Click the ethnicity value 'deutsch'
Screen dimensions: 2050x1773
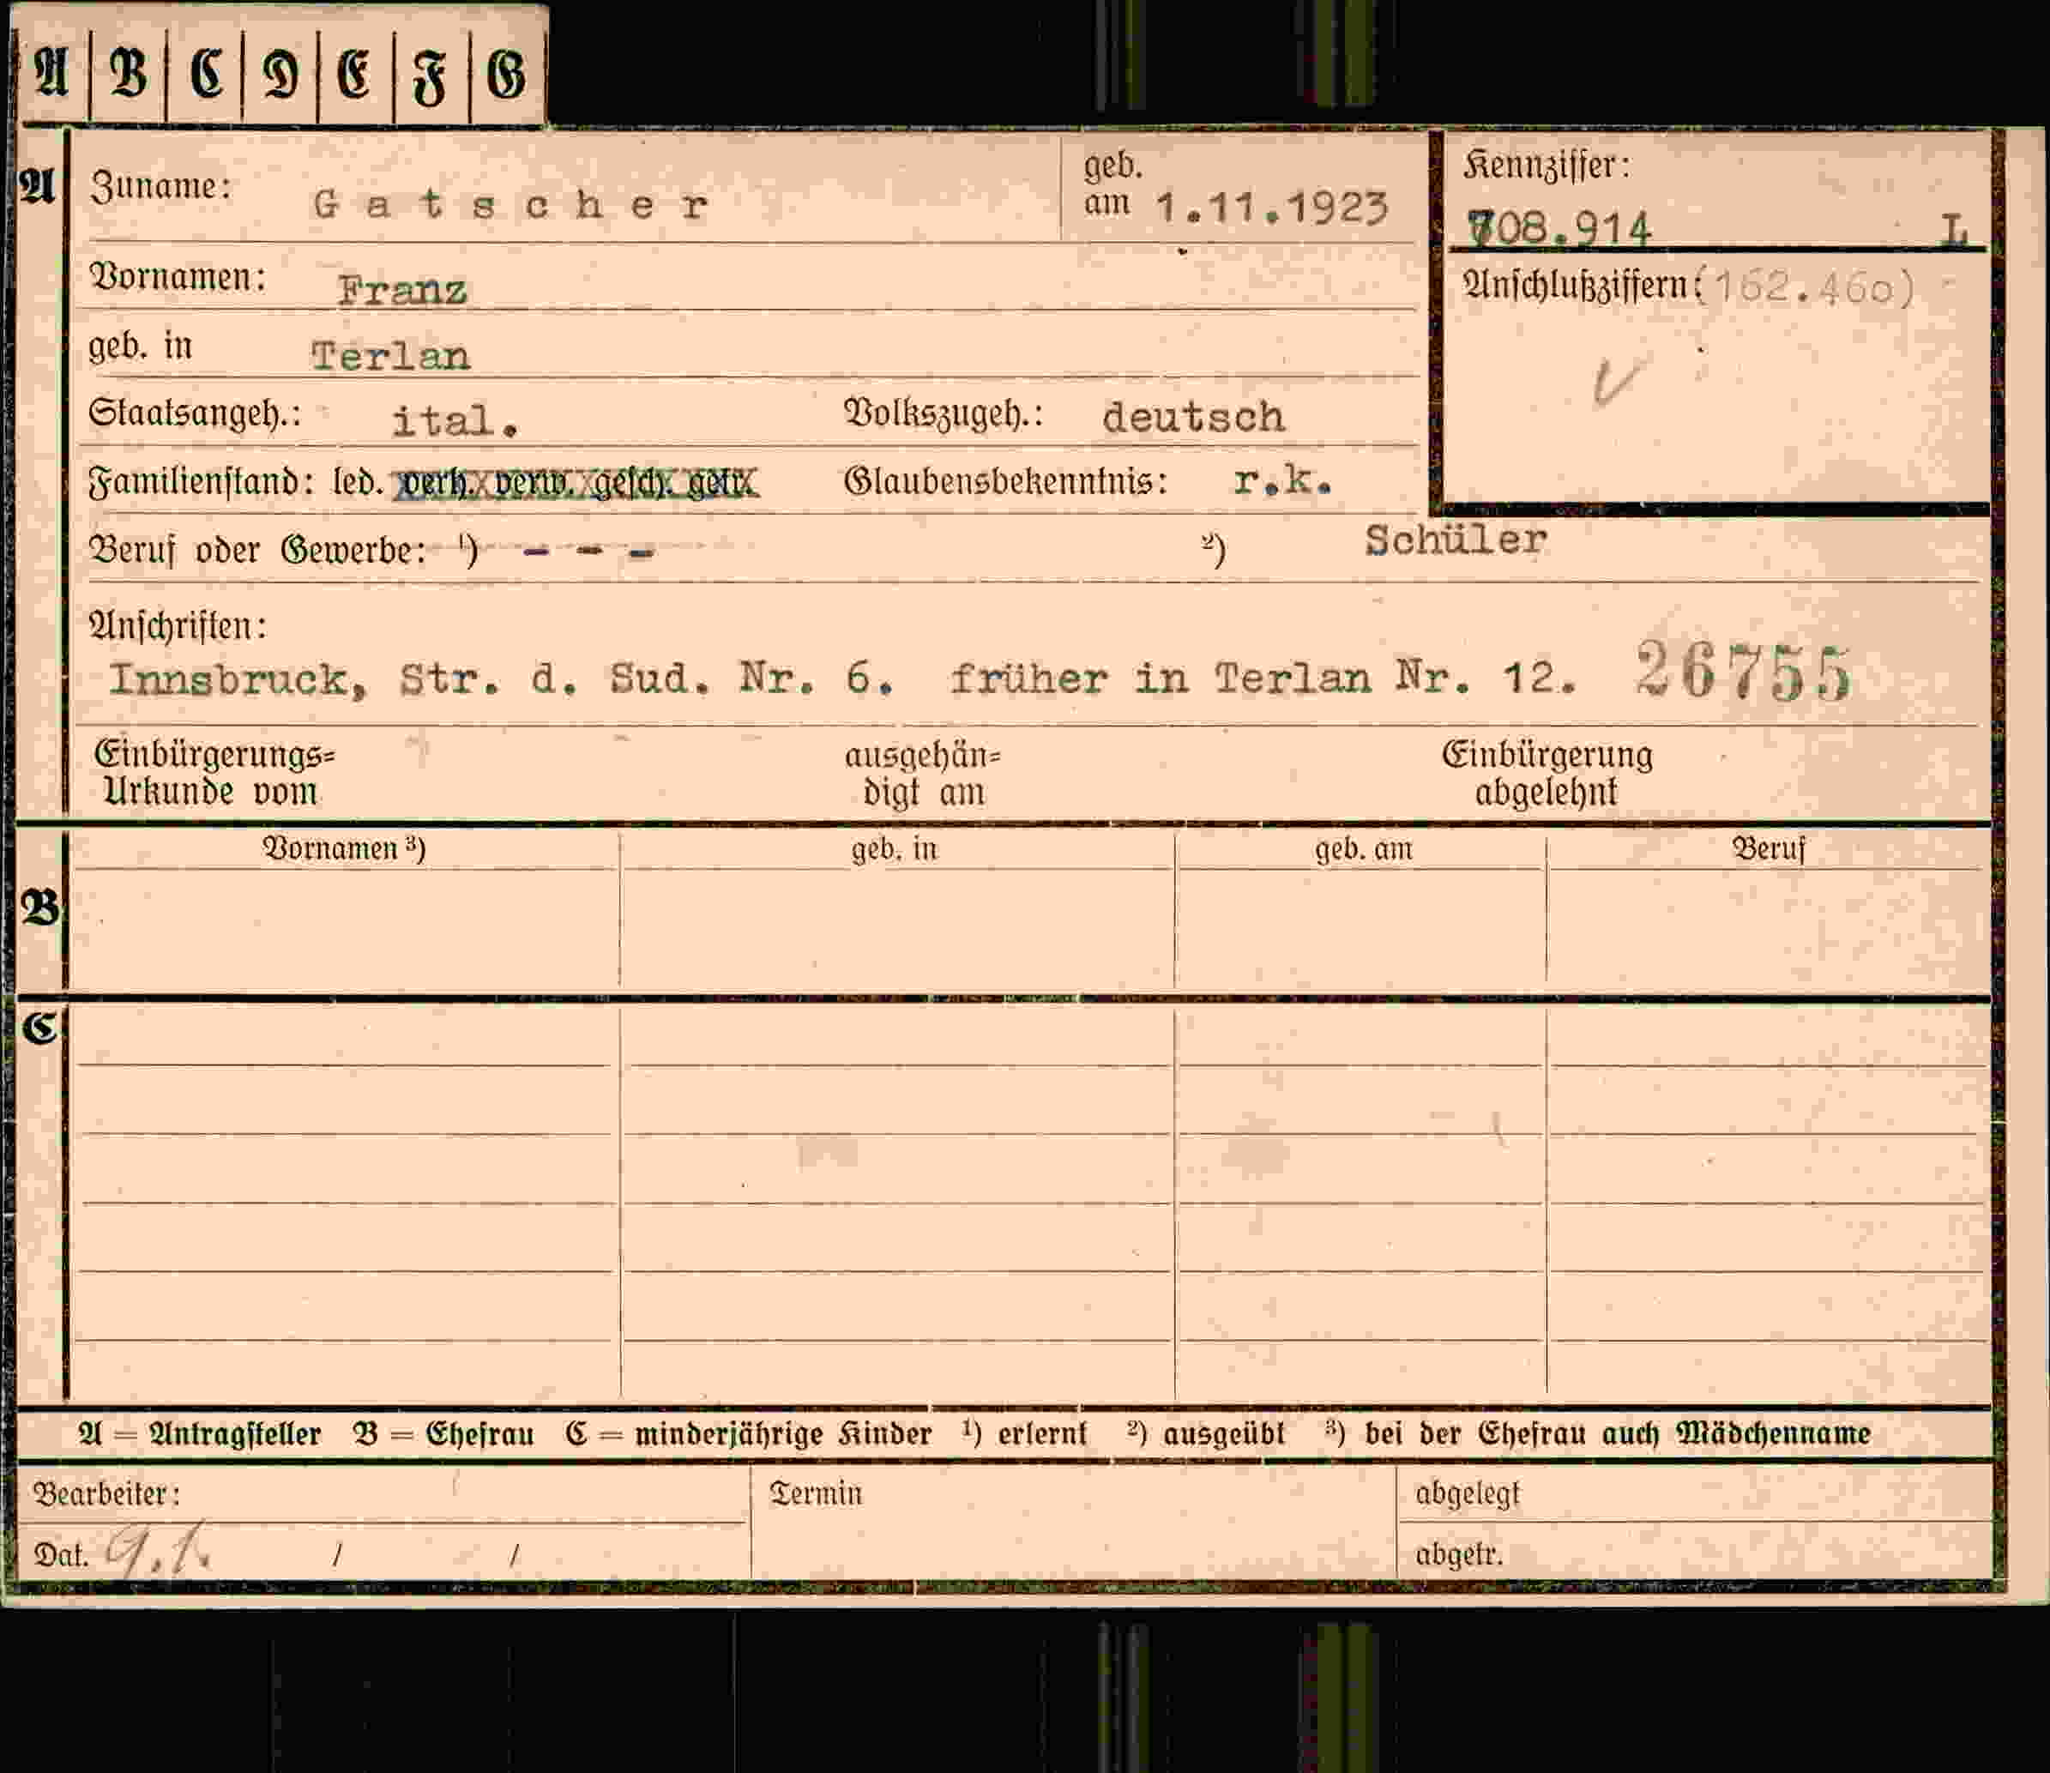(x=1193, y=417)
